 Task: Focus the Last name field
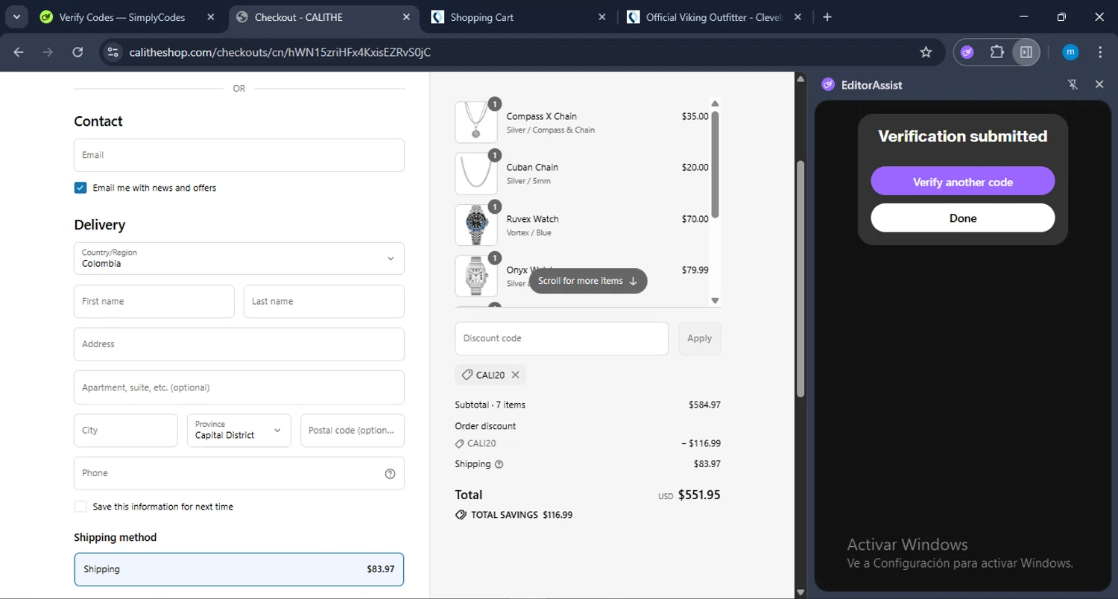pyautogui.click(x=324, y=301)
